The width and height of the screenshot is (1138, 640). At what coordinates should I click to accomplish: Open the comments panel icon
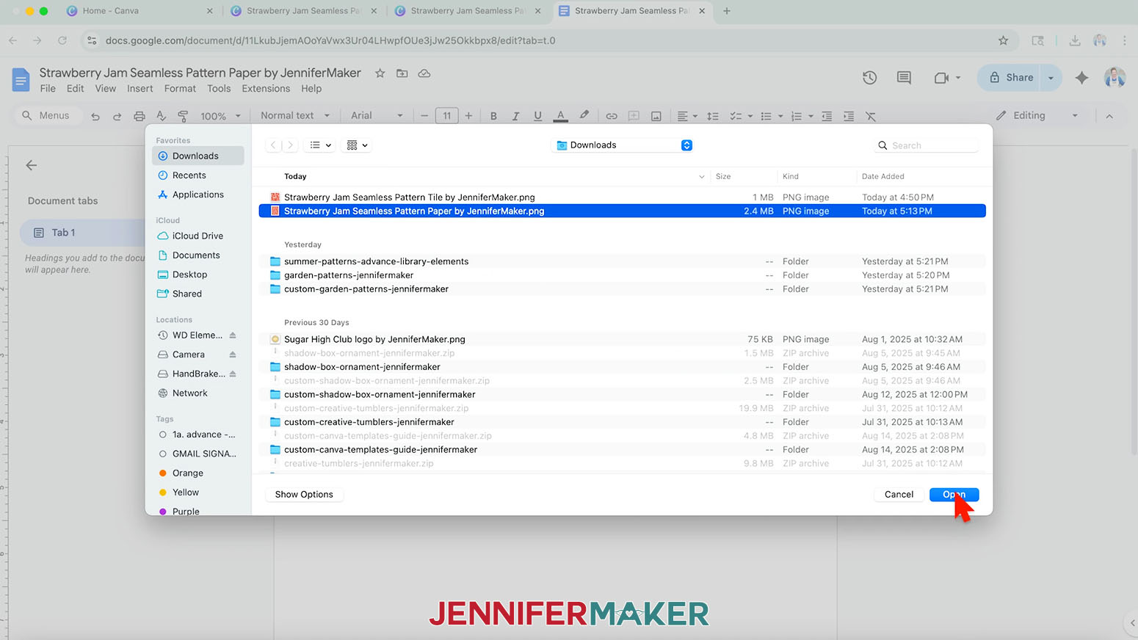click(x=904, y=77)
